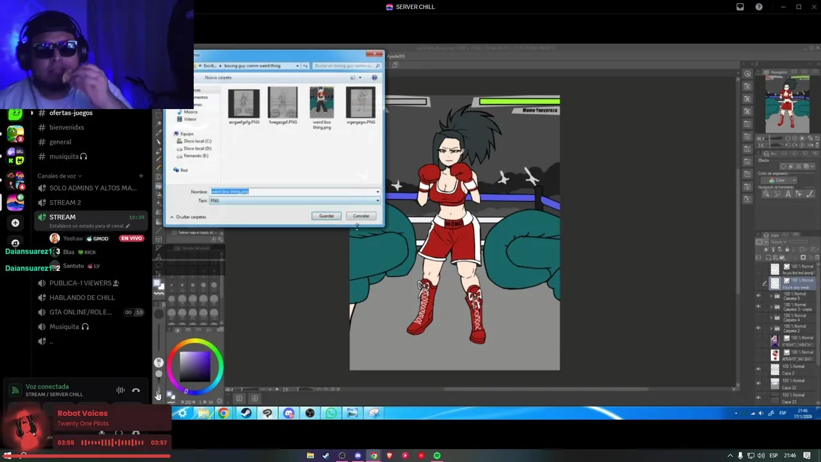The image size is (821, 462).
Task: Select the 'You're way weak' layer
Action: click(x=792, y=283)
